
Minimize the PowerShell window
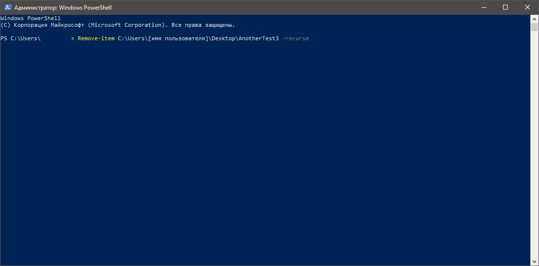[x=483, y=7]
